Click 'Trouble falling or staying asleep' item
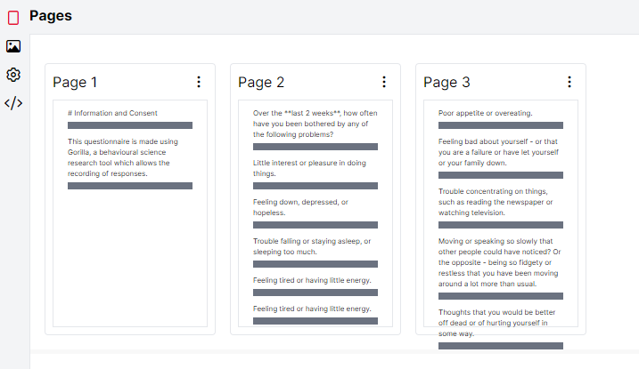The image size is (639, 369). click(x=312, y=246)
